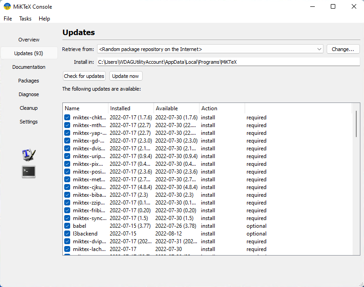Launch the TeXworks editor icon
Screen dimensions: 364x287
coord(29,154)
